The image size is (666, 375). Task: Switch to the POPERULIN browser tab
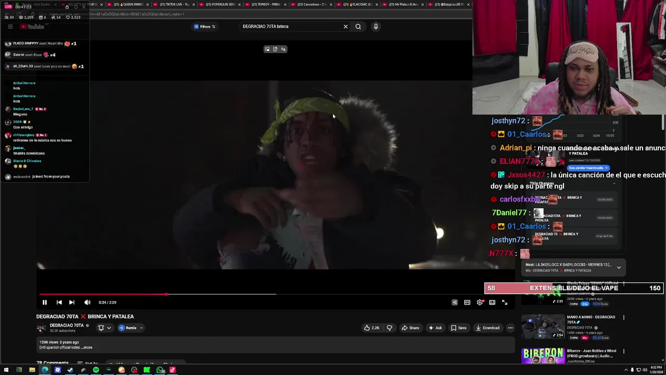[x=220, y=4]
